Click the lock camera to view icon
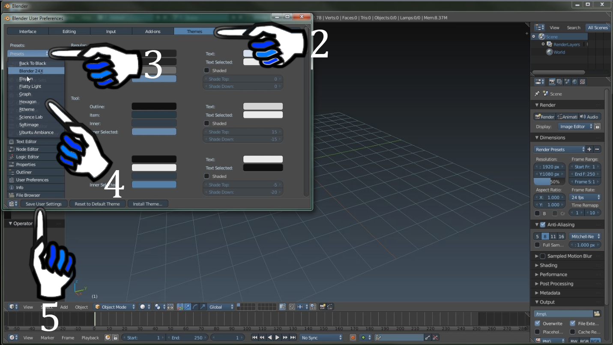Image resolution: width=613 pixels, height=345 pixels. (282, 307)
